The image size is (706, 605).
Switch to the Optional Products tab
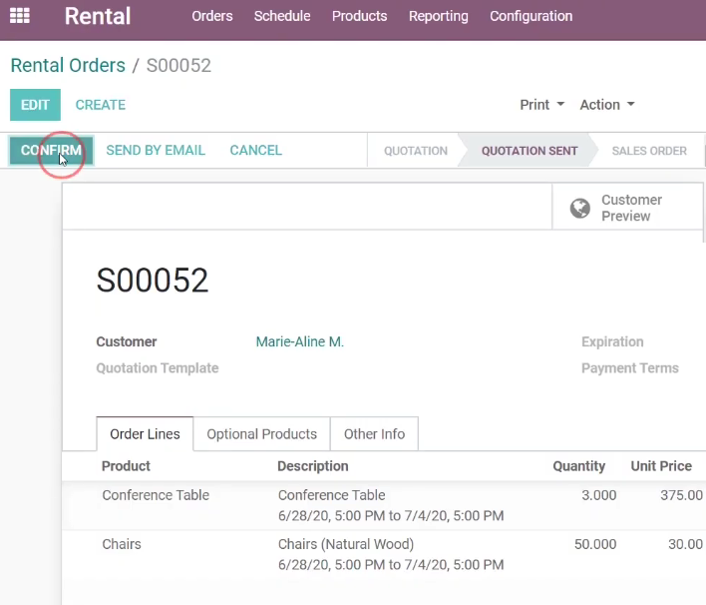(261, 433)
